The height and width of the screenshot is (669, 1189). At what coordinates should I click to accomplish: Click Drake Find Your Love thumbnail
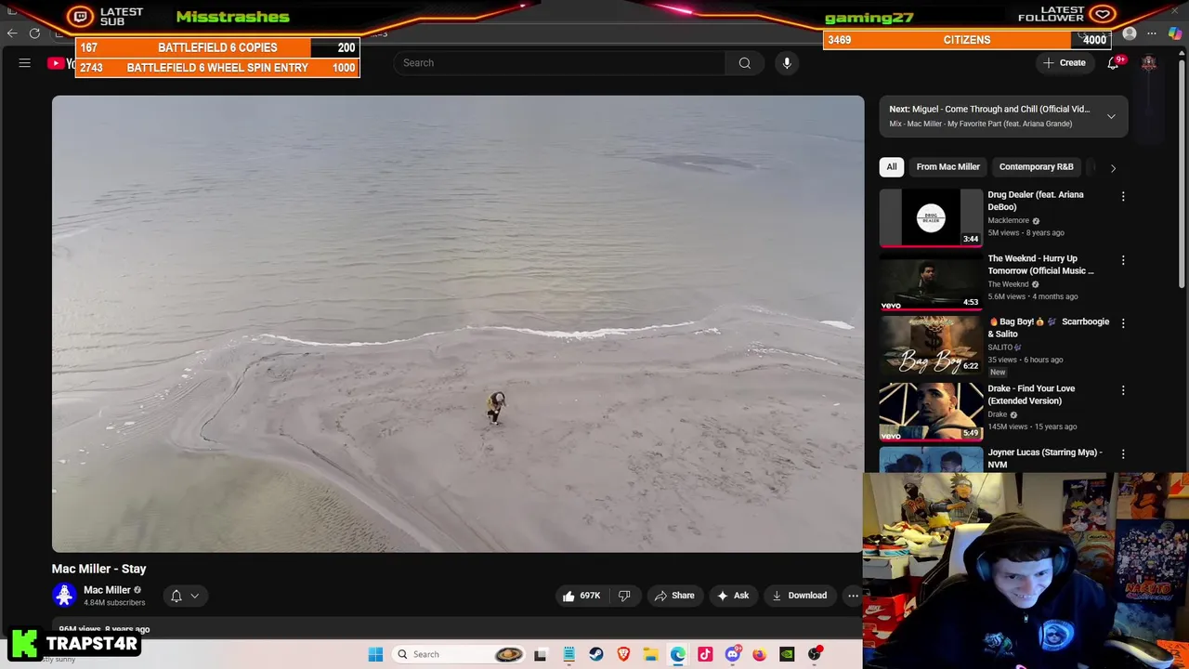click(x=931, y=412)
